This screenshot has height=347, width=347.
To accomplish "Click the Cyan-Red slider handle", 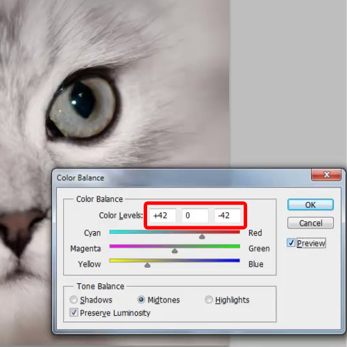I will coord(202,237).
